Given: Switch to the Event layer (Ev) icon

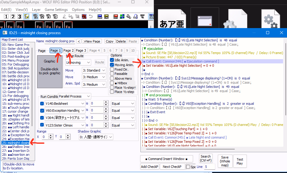Looking at the screenshot, I should point(26,16).
